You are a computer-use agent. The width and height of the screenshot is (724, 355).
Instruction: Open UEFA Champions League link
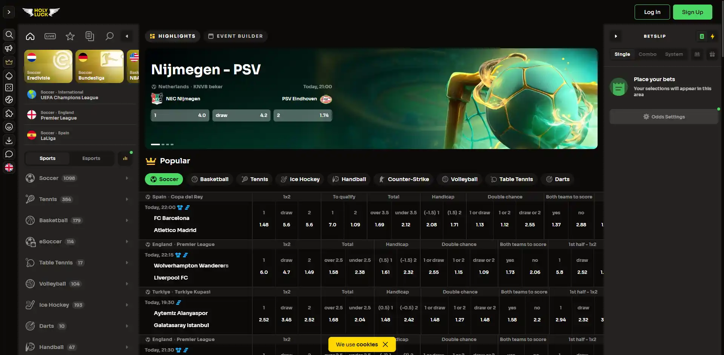click(x=80, y=95)
